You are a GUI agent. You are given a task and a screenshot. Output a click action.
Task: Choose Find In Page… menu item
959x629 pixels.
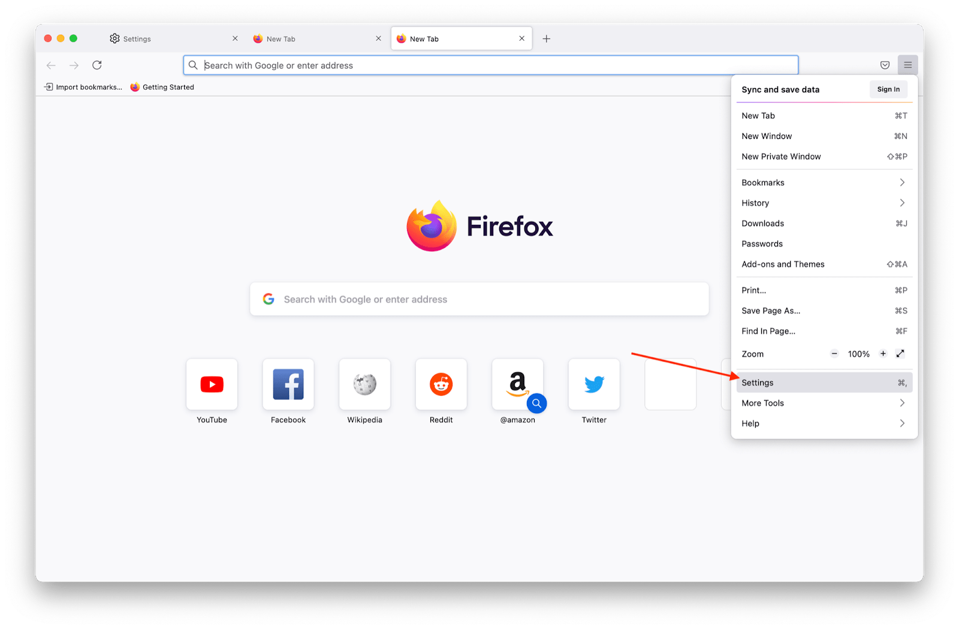(x=824, y=331)
